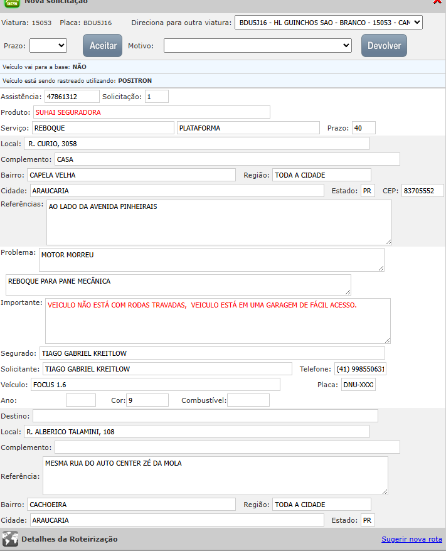The width and height of the screenshot is (446, 551).
Task: Close the Nova solicitação dialog
Action: [437, 2]
